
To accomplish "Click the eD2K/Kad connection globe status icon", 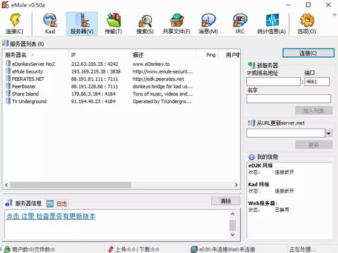I will pos(194,249).
